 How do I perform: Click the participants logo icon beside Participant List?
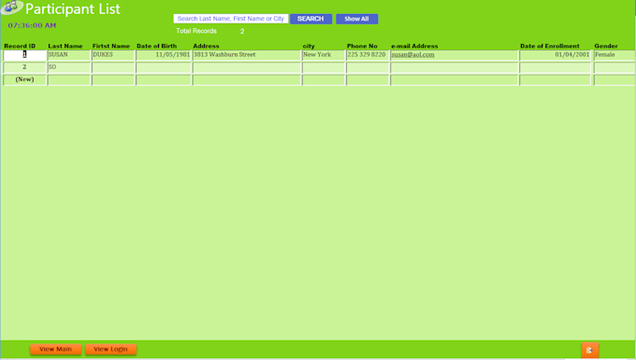pyautogui.click(x=11, y=7)
